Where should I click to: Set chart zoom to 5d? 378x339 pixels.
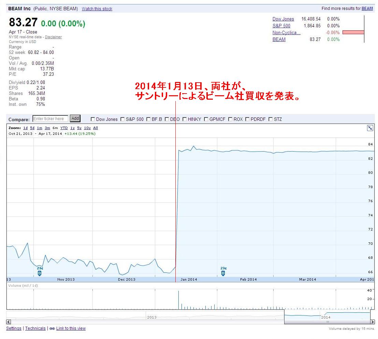click(32, 128)
